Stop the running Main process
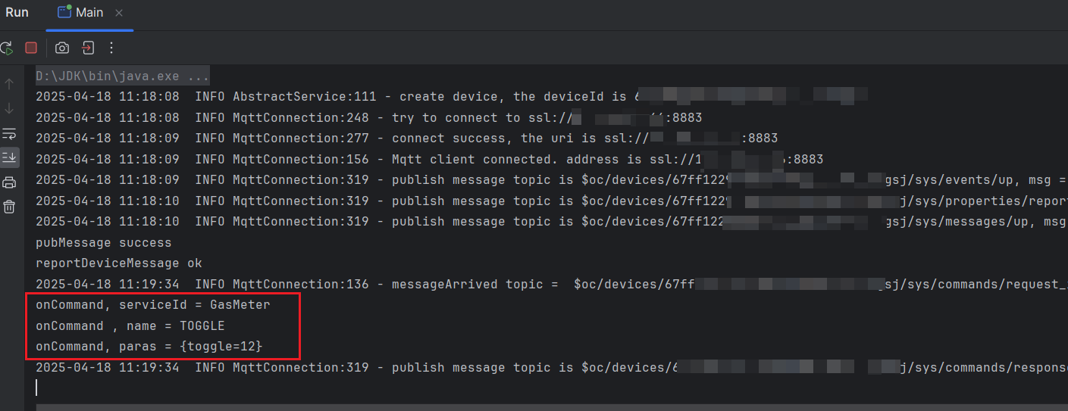 coord(31,48)
